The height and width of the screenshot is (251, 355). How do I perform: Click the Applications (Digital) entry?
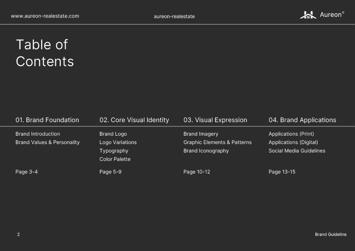(x=293, y=142)
